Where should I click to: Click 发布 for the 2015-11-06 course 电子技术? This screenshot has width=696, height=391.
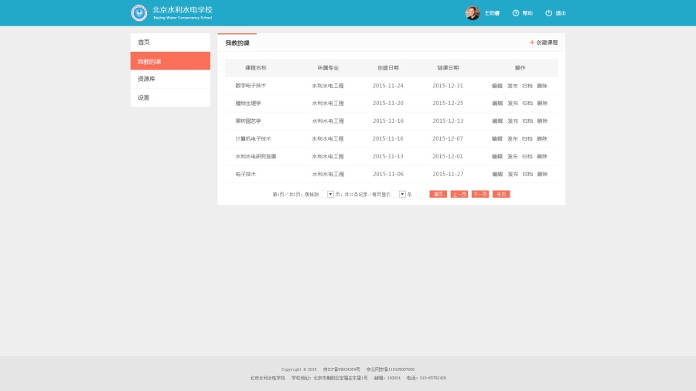tap(513, 174)
